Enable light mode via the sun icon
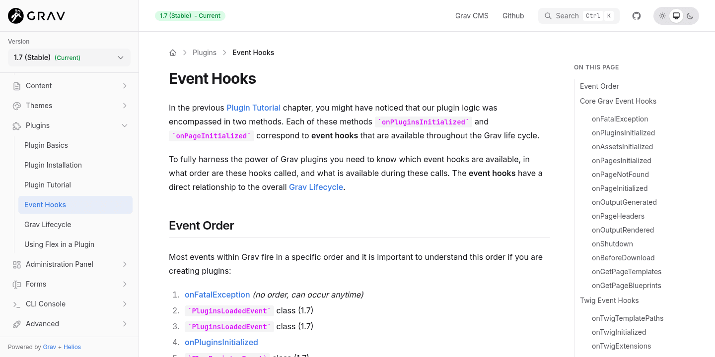 (662, 15)
